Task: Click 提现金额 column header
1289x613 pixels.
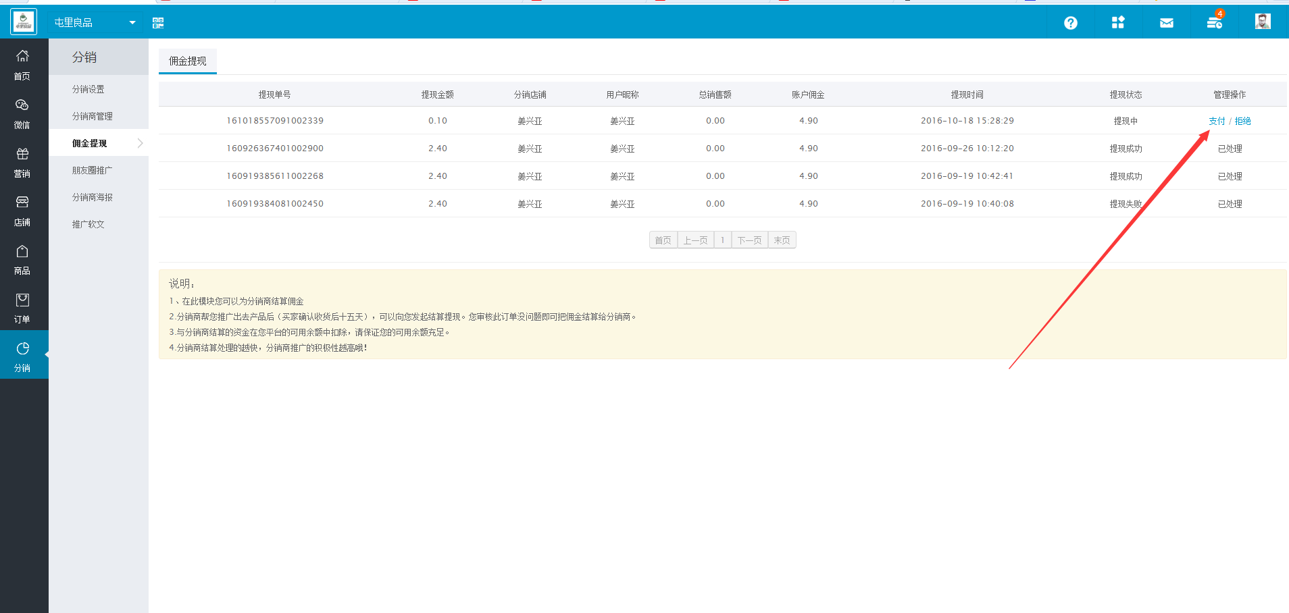Action: click(x=438, y=95)
